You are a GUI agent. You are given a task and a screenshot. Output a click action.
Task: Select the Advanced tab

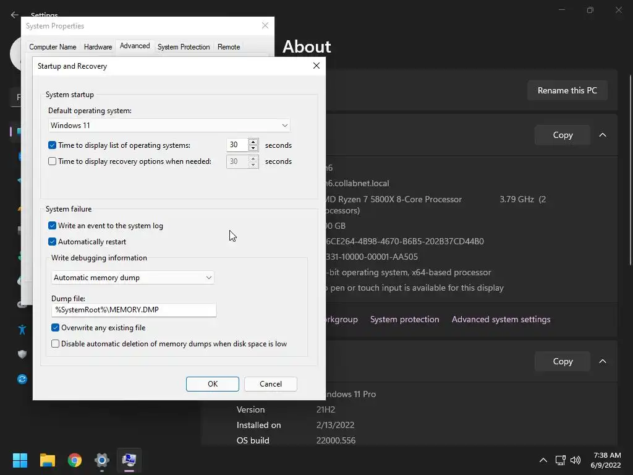(135, 46)
